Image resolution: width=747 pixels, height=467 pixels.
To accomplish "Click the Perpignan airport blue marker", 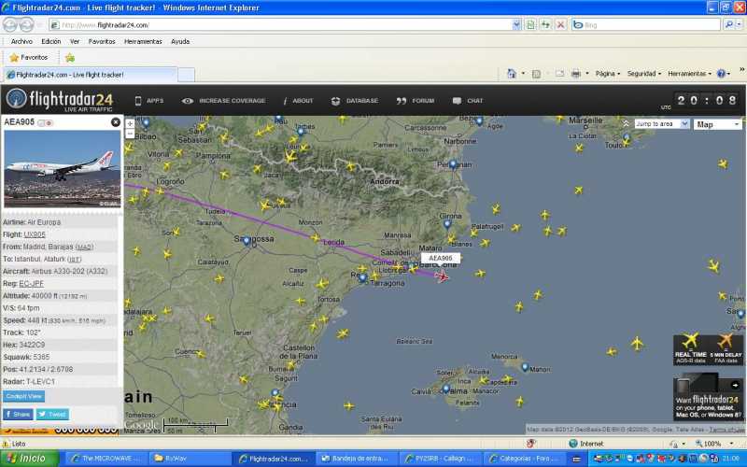I will point(453,165).
